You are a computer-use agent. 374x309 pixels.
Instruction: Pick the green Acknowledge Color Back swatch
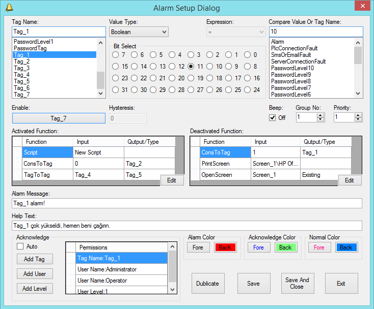[x=285, y=248]
